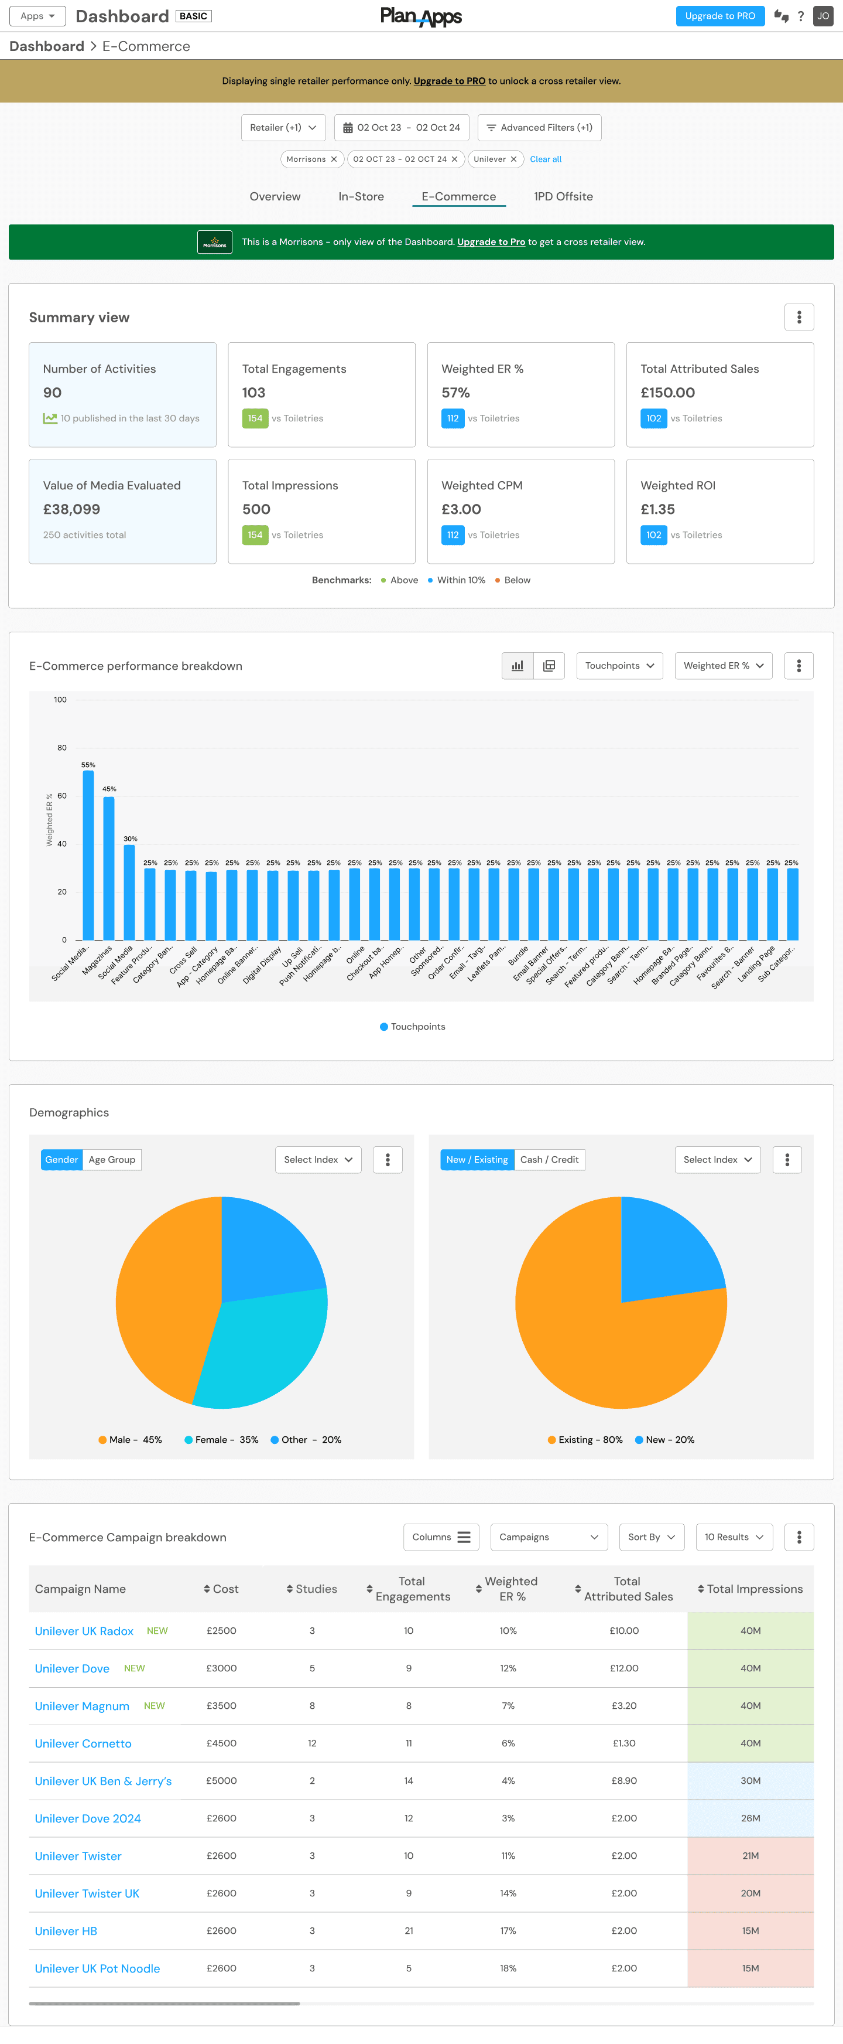This screenshot has width=843, height=2044.
Task: Select the Gender toggle in Demographics
Action: click(x=62, y=1159)
